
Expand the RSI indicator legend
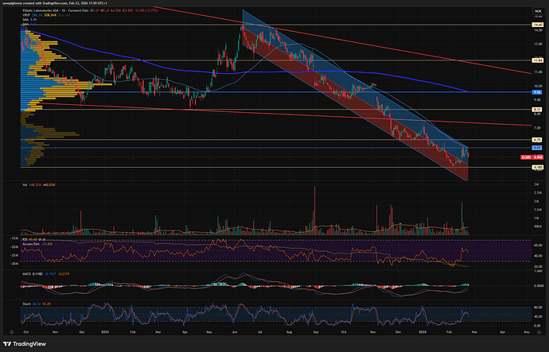25,238
